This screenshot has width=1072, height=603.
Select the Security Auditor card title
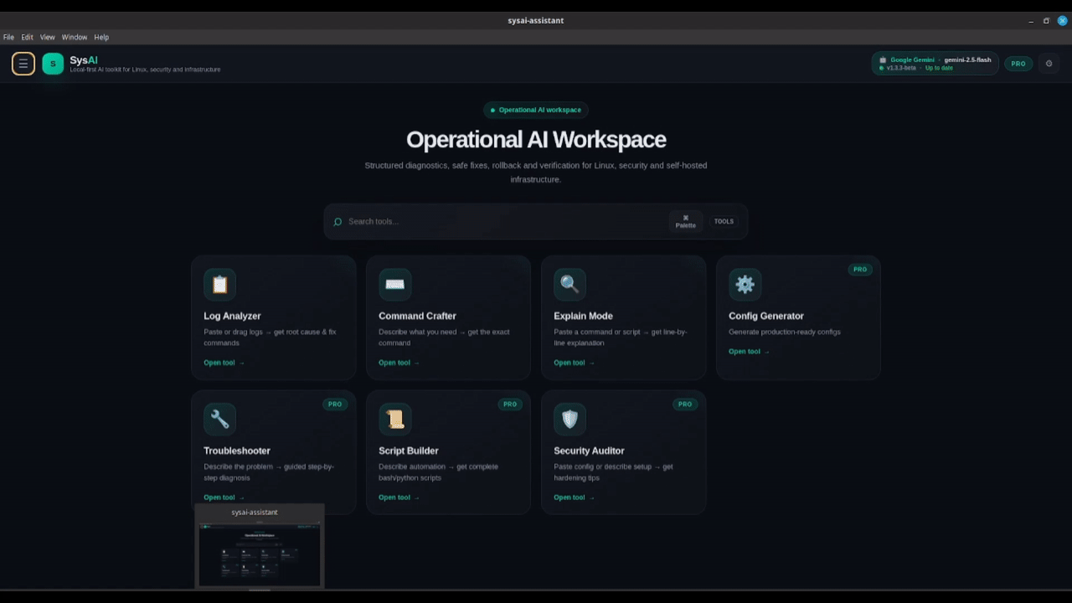(589, 451)
